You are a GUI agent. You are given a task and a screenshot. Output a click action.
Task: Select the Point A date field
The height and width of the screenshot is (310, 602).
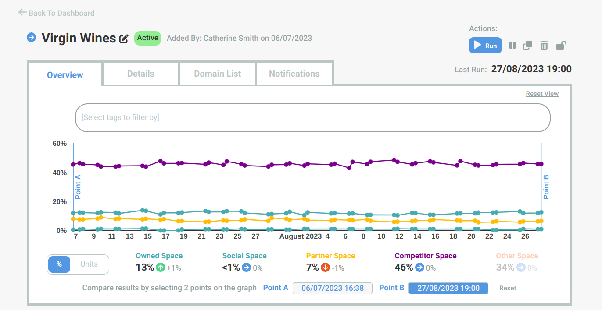[333, 288]
